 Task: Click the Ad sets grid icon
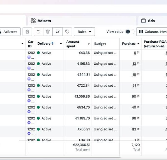coord(33,21)
